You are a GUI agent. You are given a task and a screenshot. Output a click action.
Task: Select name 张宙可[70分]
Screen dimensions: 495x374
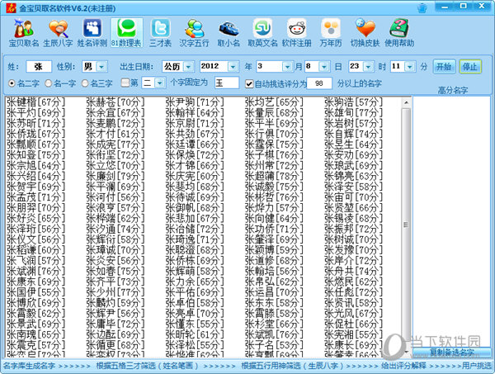point(353,197)
